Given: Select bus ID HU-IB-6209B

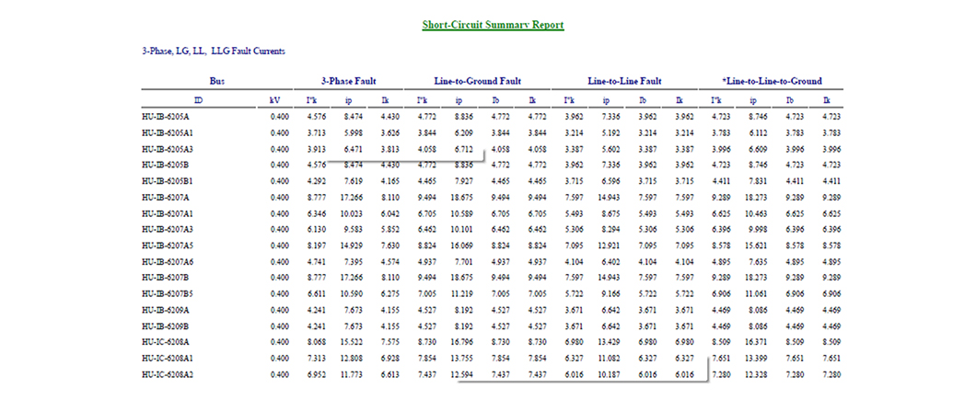Looking at the screenshot, I should [x=166, y=326].
